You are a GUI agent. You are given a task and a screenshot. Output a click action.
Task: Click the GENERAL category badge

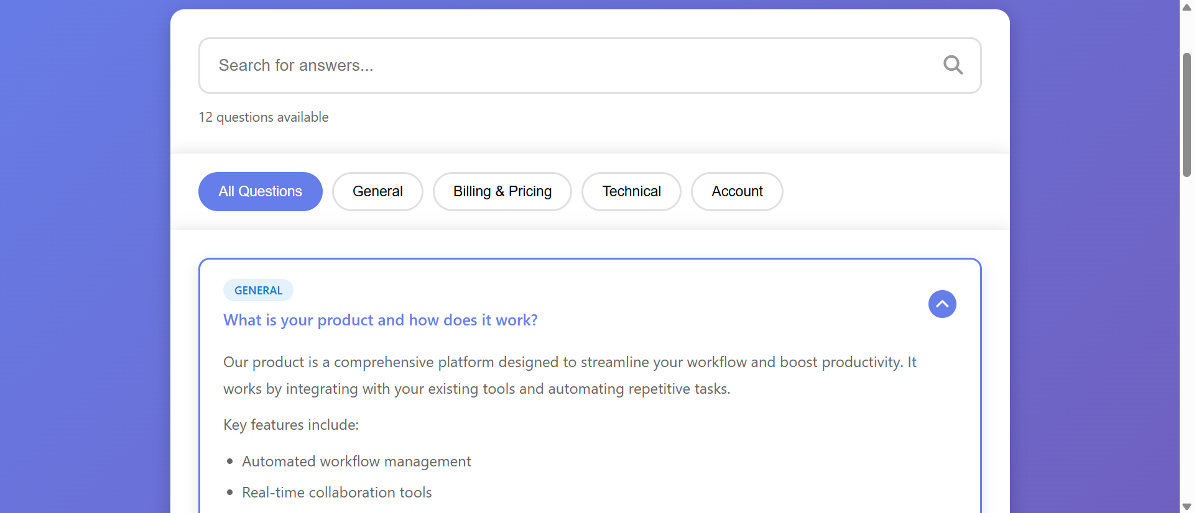258,290
